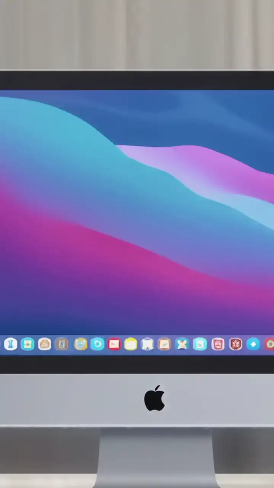
Task: Click the partially visible red icon at dock's right edge
Action: tap(270, 344)
